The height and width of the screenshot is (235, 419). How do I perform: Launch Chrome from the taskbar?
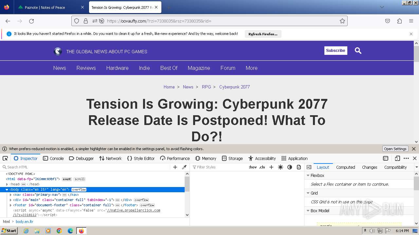pos(59,231)
